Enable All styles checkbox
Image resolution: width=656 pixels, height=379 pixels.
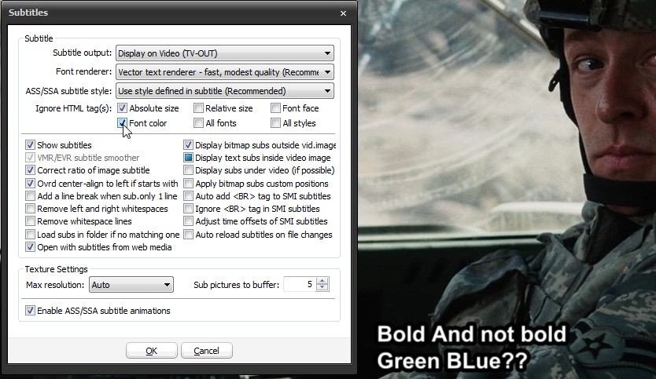275,122
